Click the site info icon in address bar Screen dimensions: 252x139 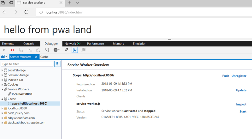tap(41, 12)
